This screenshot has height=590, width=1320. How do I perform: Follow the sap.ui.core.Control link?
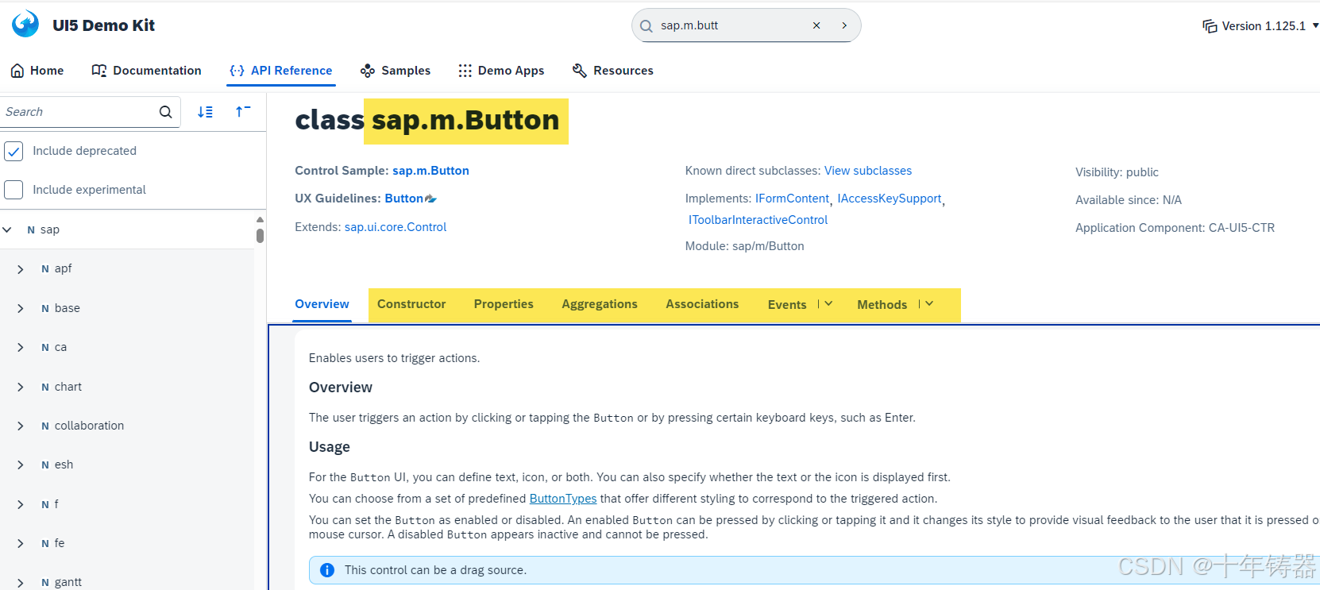pyautogui.click(x=396, y=227)
